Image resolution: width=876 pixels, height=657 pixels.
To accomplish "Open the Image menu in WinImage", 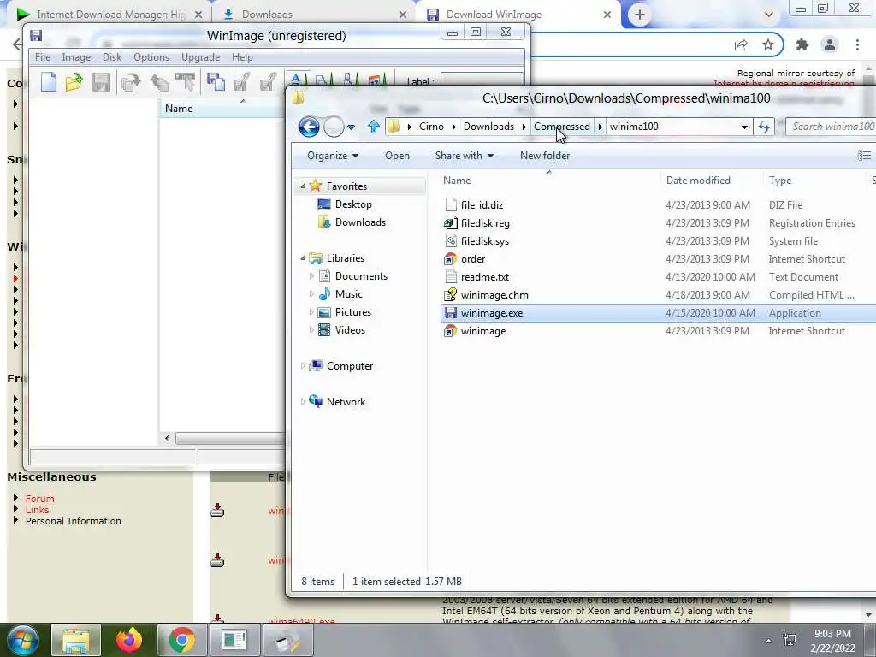I will (76, 57).
